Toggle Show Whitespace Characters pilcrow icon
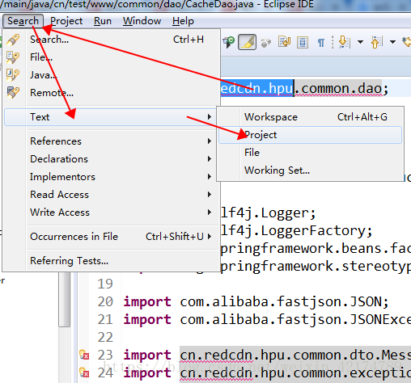The height and width of the screenshot is (383, 411). click(321, 43)
